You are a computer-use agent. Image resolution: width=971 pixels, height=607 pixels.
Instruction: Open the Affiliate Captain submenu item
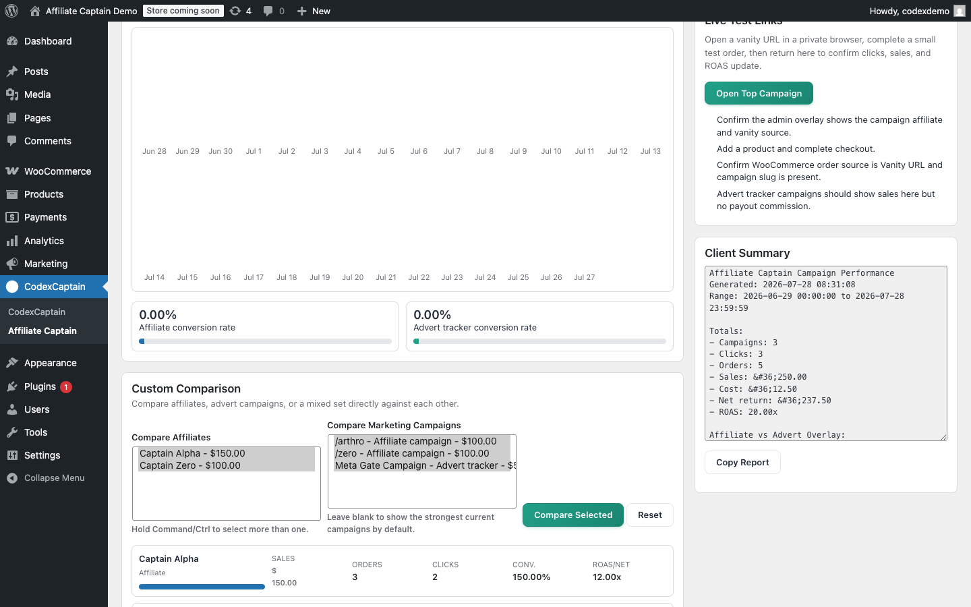[x=42, y=331]
